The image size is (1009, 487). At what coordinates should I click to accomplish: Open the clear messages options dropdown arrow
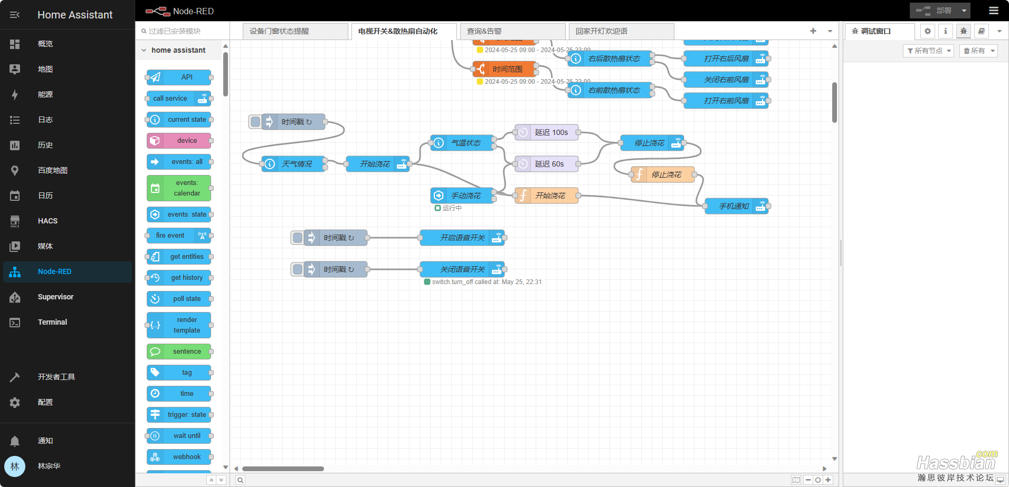993,51
